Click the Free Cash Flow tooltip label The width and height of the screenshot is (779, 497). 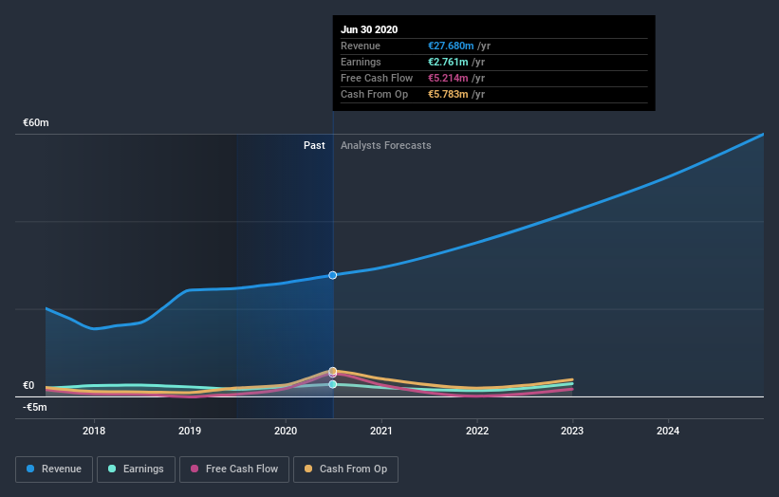coord(377,78)
